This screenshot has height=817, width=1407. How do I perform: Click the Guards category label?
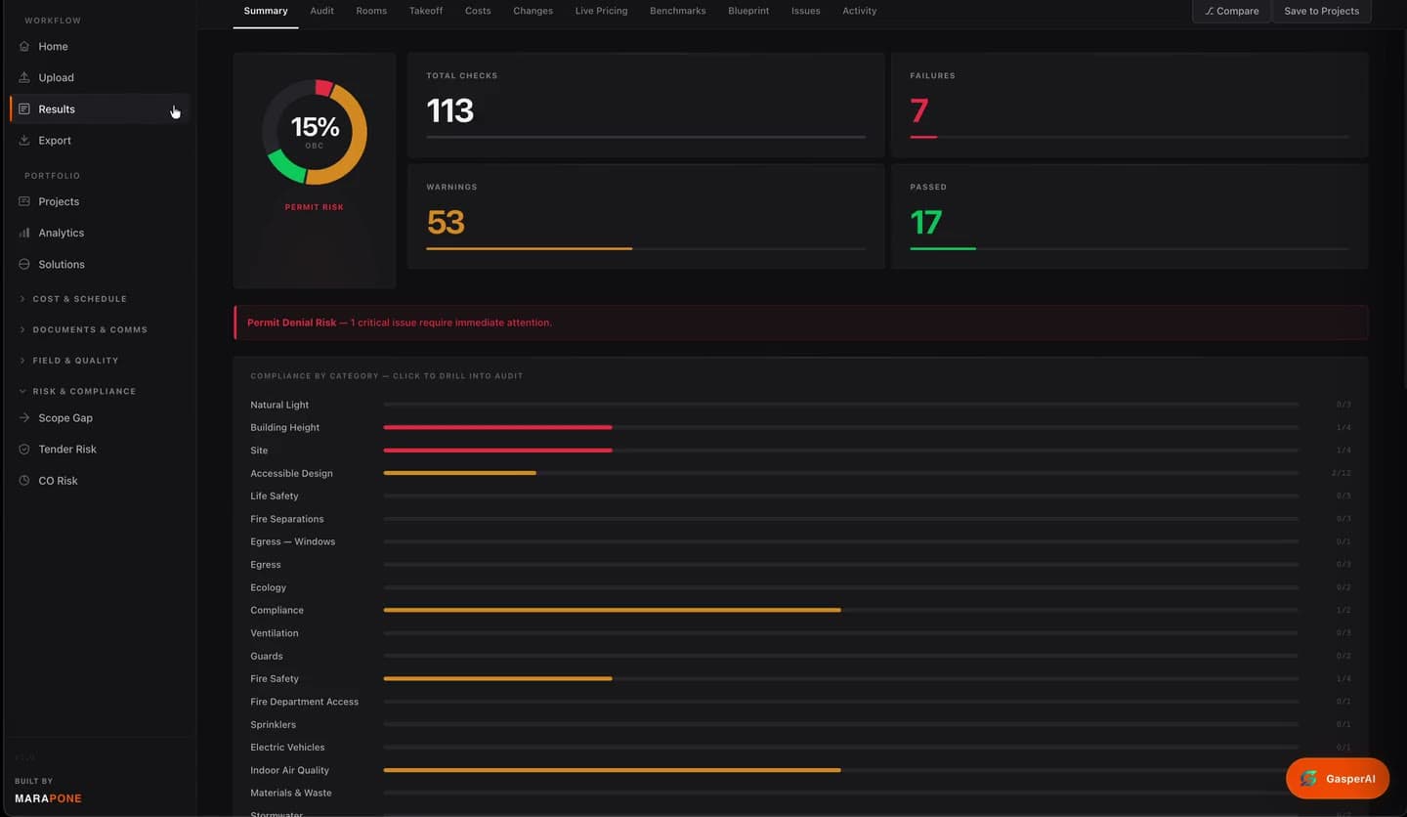tap(267, 656)
